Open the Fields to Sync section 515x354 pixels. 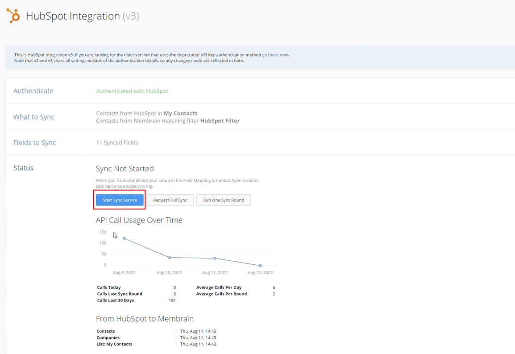click(34, 143)
